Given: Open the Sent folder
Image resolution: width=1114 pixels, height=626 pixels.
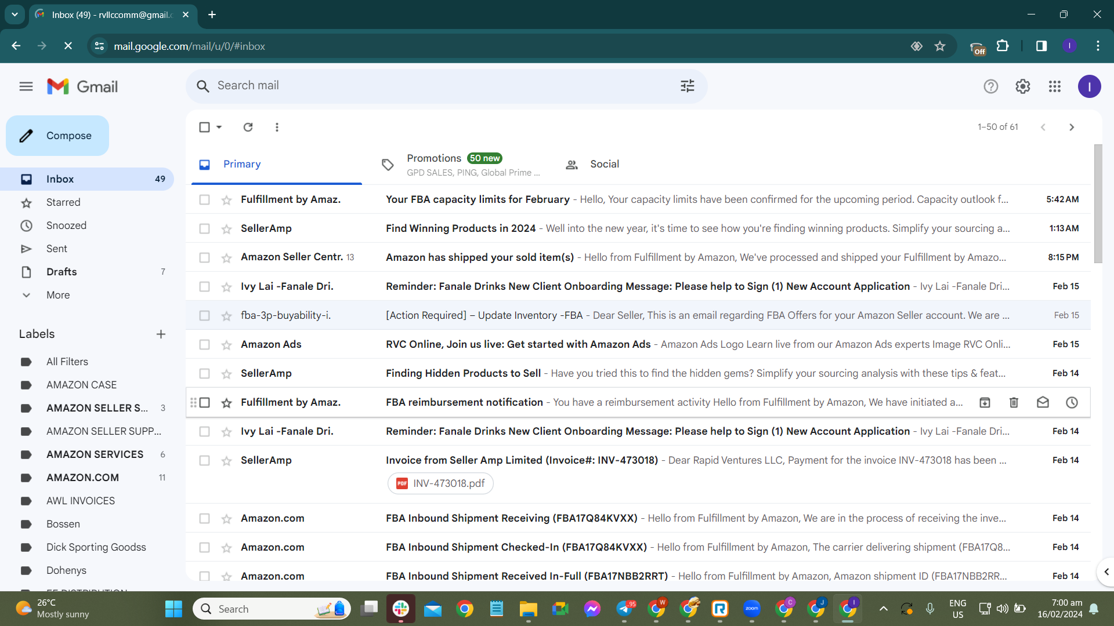Looking at the screenshot, I should pos(57,249).
